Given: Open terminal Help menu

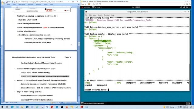Looking at the screenshot, I should [x=112, y=15].
